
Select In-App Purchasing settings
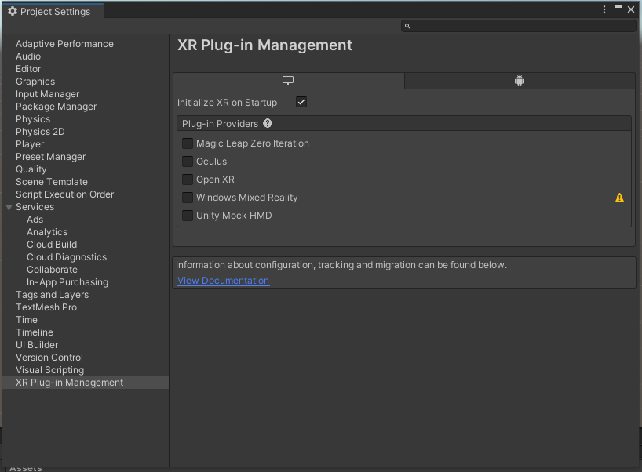67,282
